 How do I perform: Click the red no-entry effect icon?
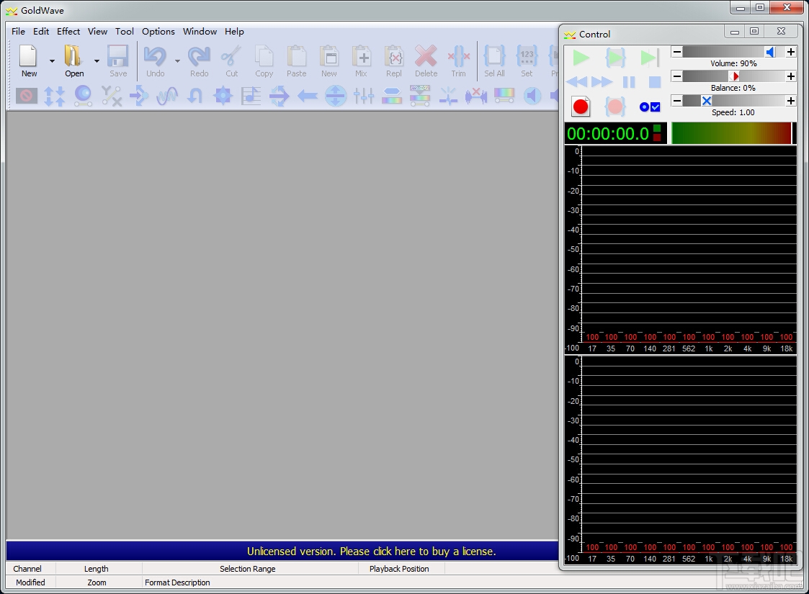point(27,96)
